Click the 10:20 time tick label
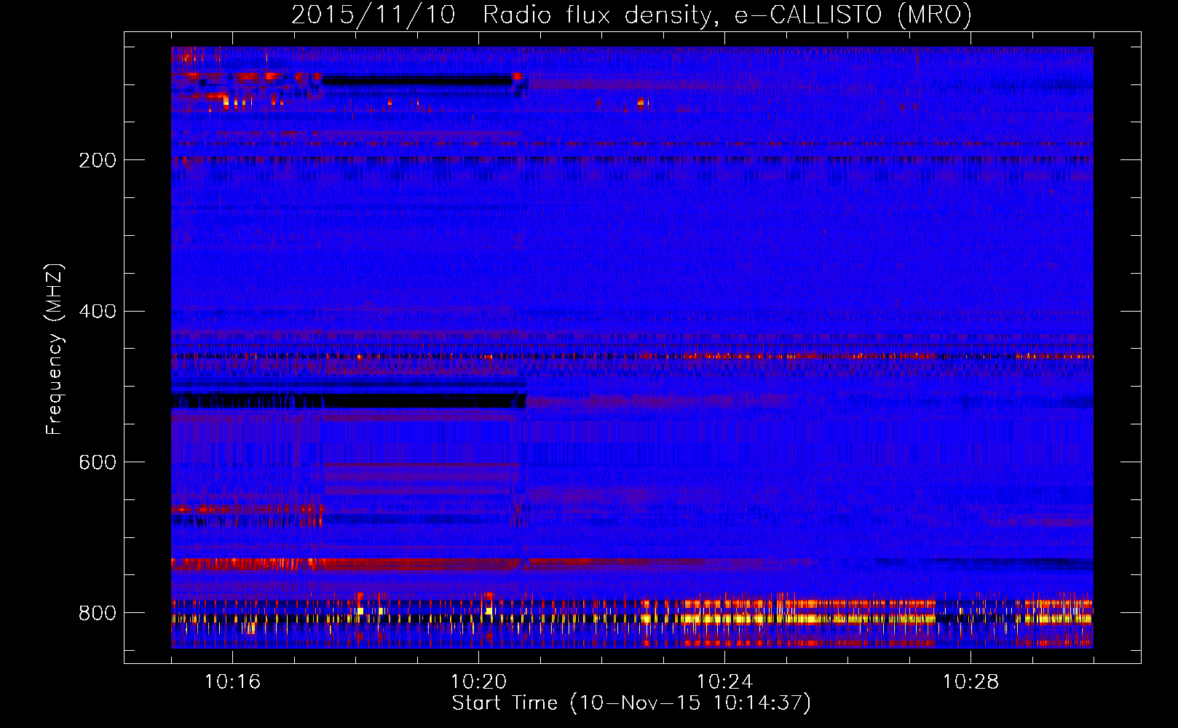1178x728 pixels. pyautogui.click(x=478, y=681)
